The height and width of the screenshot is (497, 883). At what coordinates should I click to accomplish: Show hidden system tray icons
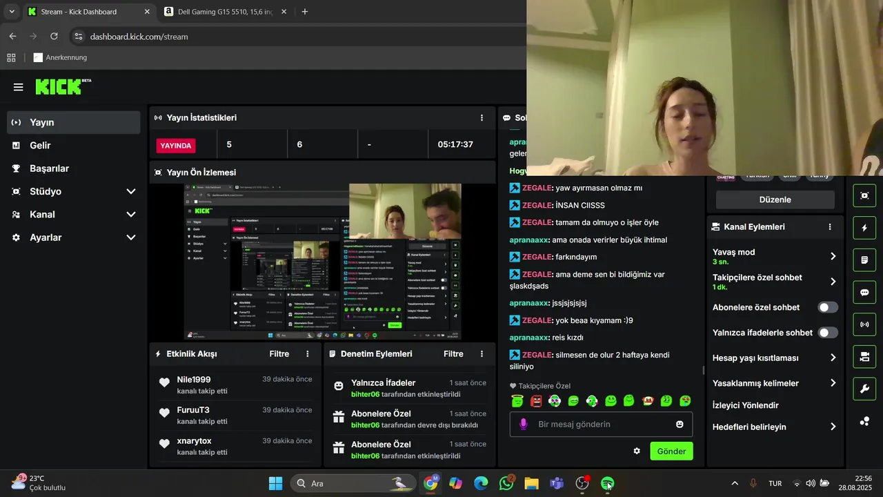735,483
